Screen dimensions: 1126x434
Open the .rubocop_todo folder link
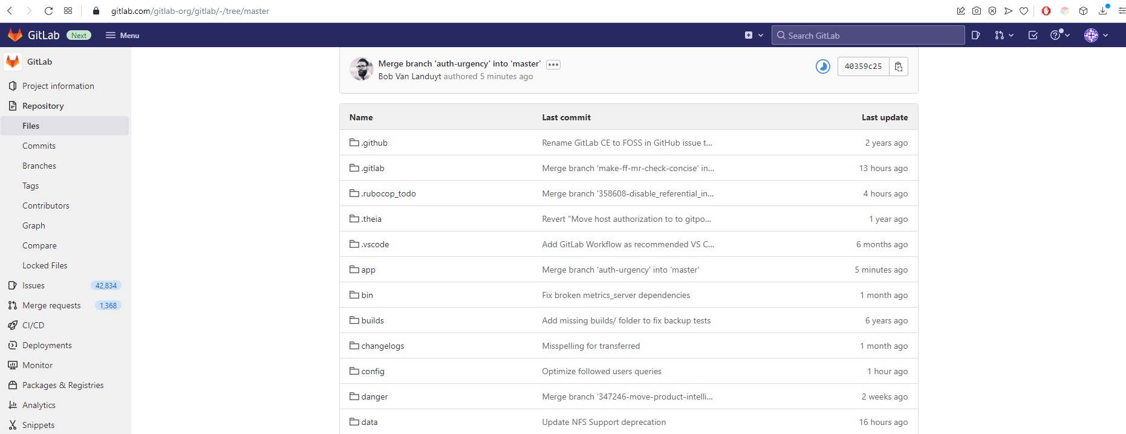[388, 193]
